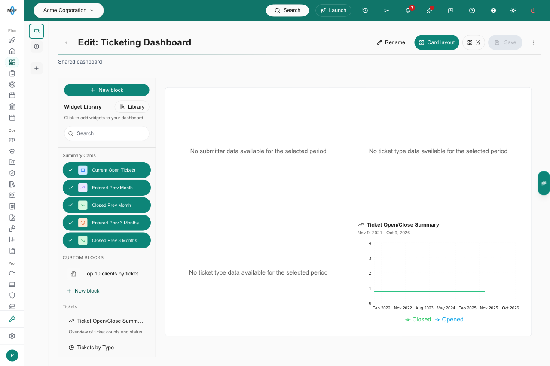Open the cloud icon in left sidebar
The height and width of the screenshot is (366, 550).
pyautogui.click(x=12, y=273)
